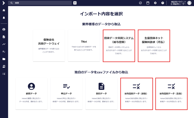The height and width of the screenshot is (118, 194).
Task: Choose 団体データ共同システム（給与控除） card
Action: 119,46
